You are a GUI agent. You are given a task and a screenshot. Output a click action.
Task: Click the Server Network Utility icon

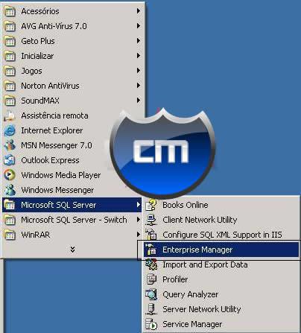151,309
